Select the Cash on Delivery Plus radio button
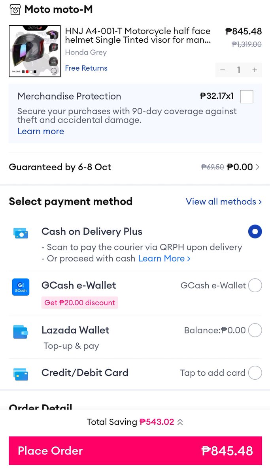The image size is (270, 474). click(x=255, y=231)
